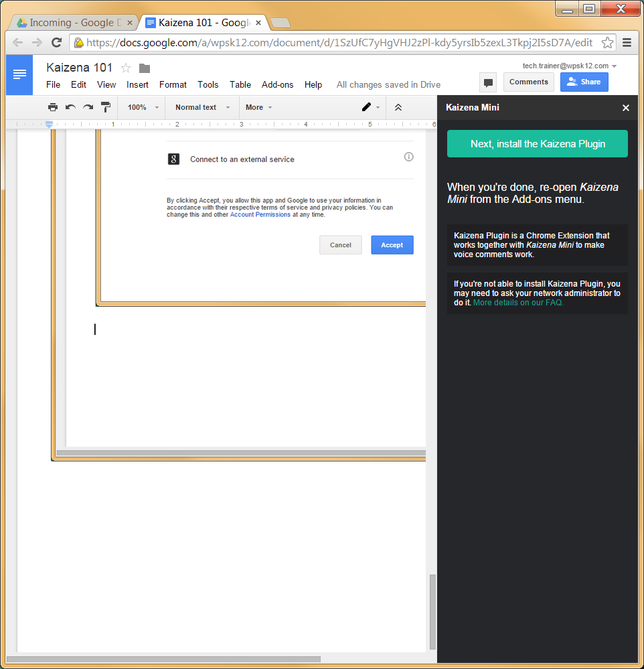Click the site security lock icon
Screen dimensions: 644x669
pyautogui.click(x=79, y=42)
